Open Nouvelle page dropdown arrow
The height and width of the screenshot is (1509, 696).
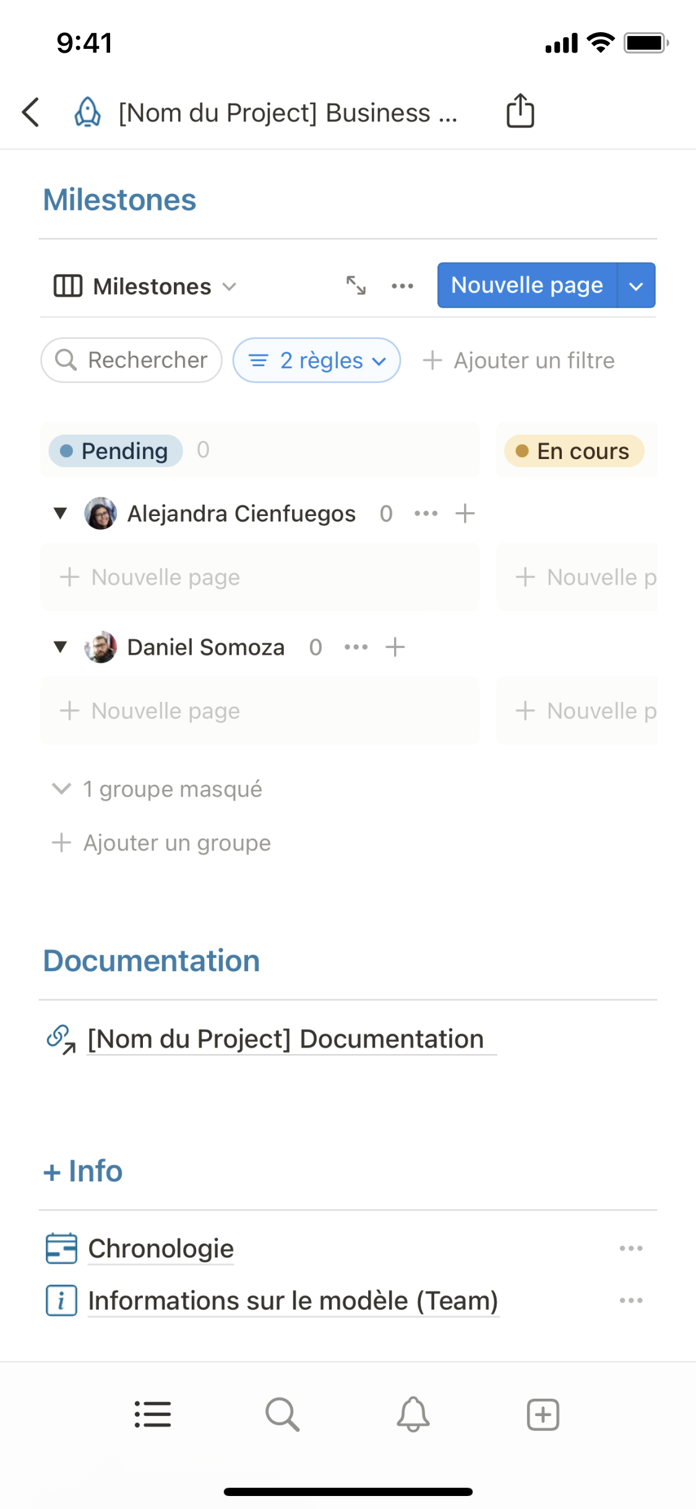tap(636, 286)
